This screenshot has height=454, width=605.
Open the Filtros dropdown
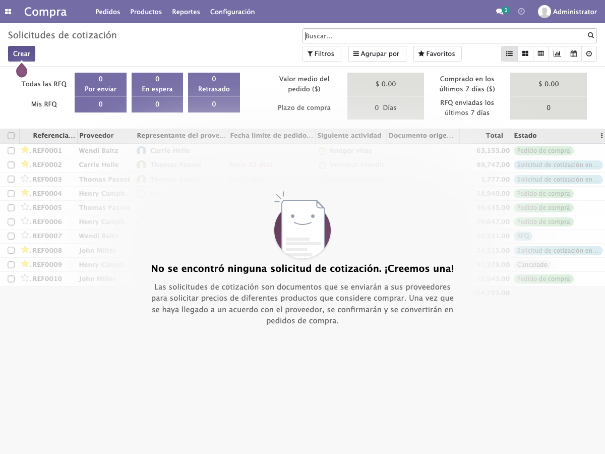pyautogui.click(x=322, y=53)
